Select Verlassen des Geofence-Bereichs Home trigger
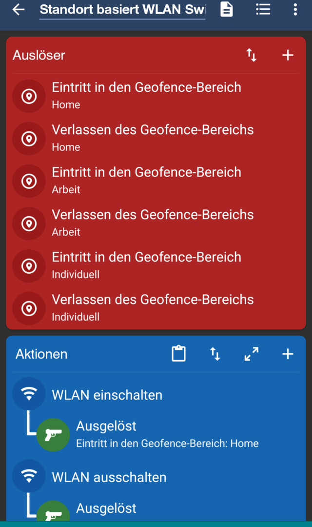 click(153, 138)
